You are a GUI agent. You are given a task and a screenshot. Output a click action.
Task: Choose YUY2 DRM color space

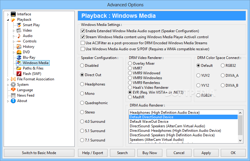198,76
